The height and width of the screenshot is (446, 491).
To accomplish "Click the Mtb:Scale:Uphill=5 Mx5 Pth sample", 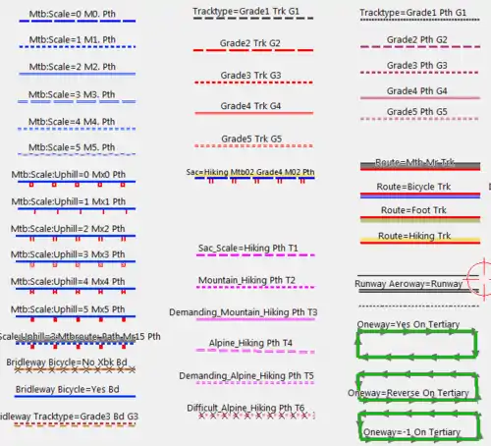I will tap(76, 317).
